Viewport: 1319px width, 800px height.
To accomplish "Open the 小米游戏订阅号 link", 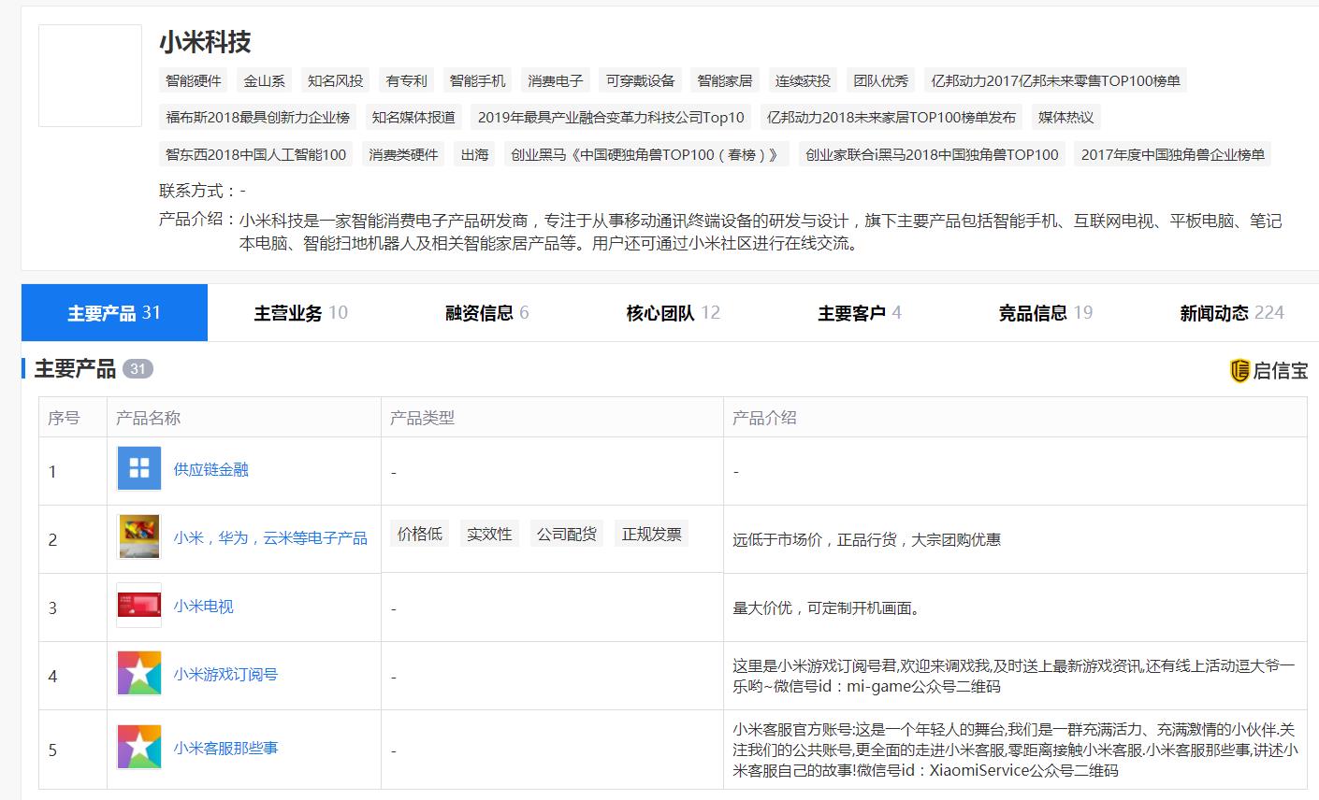I will (225, 674).
